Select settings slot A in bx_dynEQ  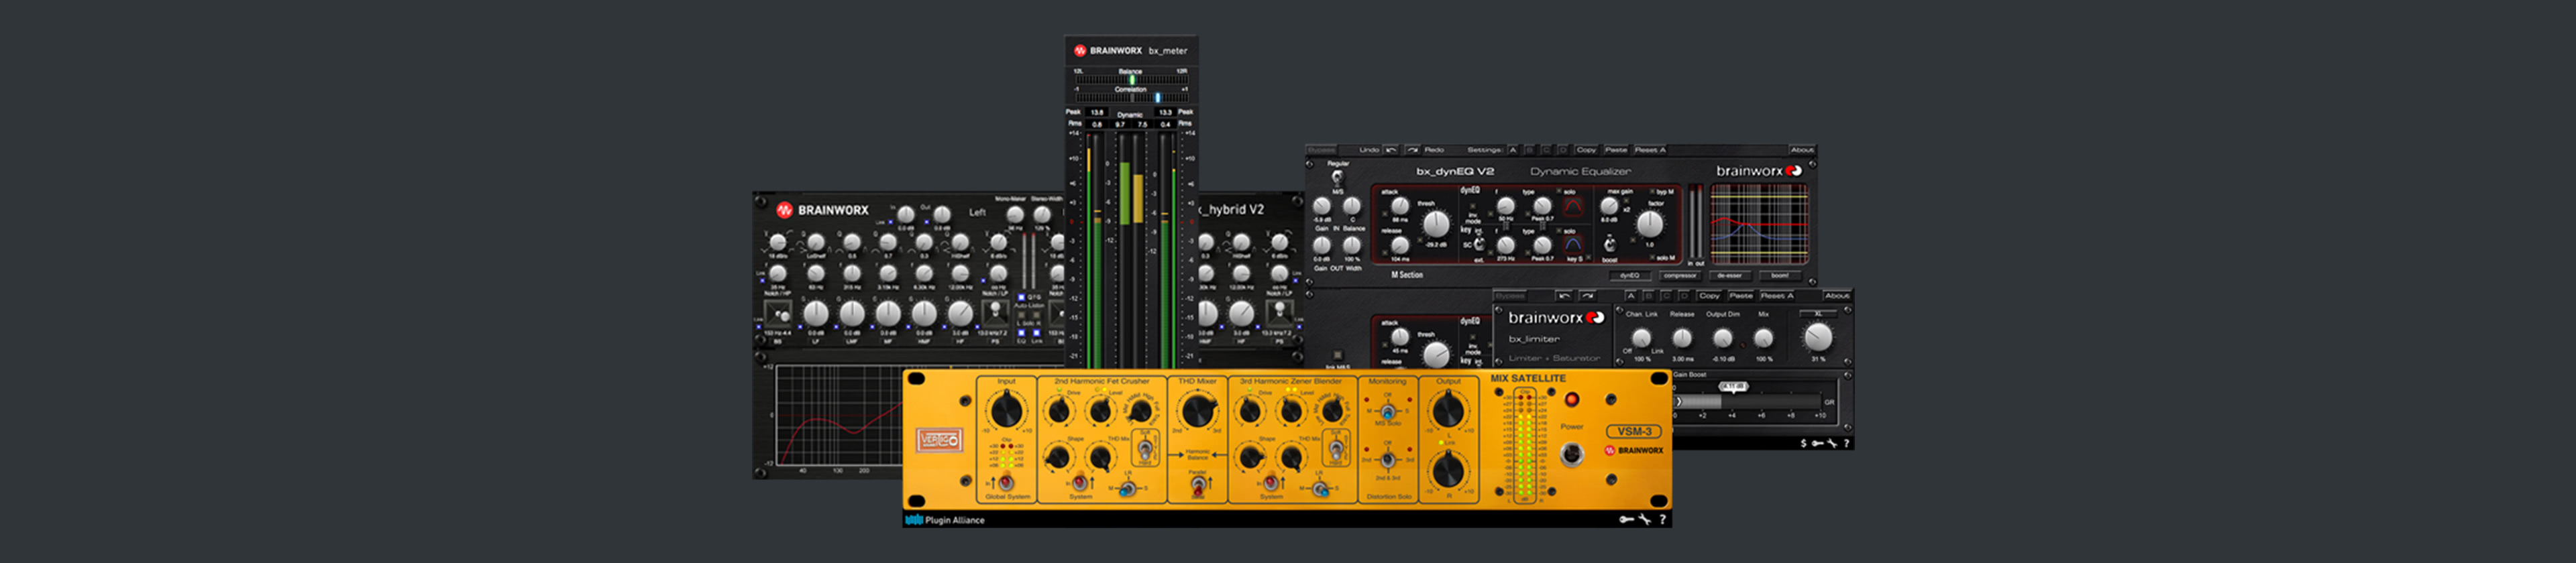click(x=1513, y=149)
